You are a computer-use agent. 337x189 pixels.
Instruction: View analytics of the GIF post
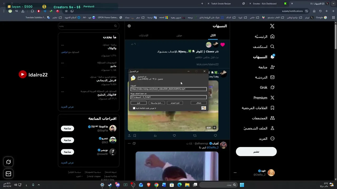[155, 135]
